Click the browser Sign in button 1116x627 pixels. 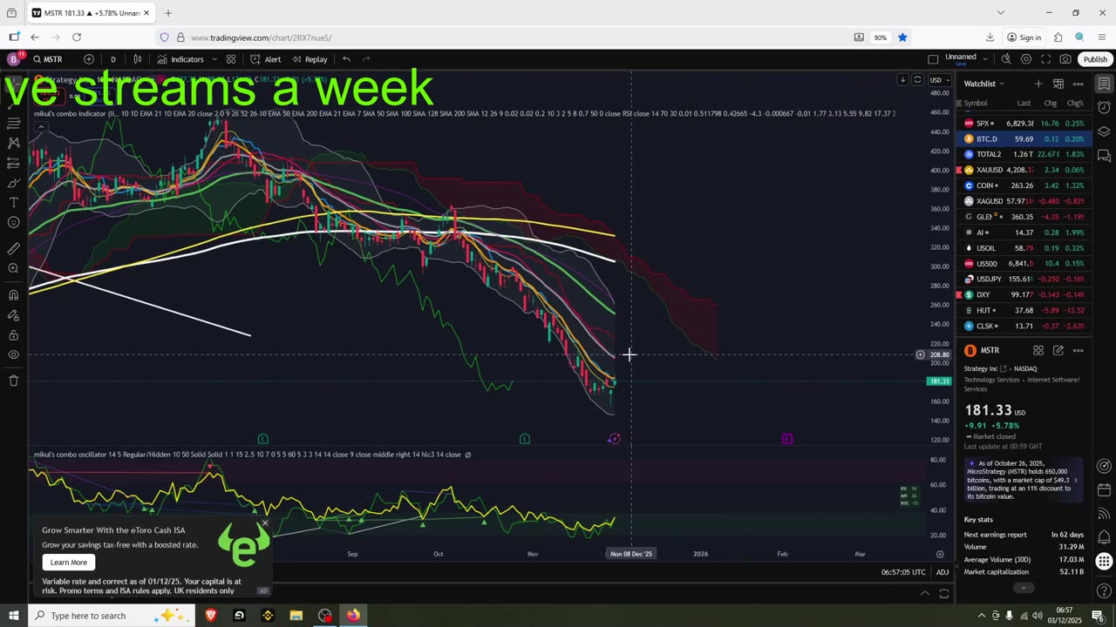point(1024,37)
